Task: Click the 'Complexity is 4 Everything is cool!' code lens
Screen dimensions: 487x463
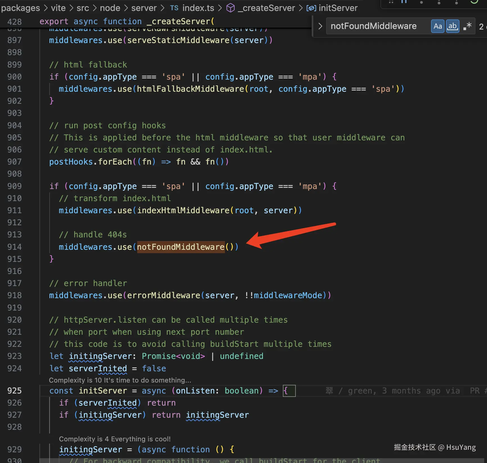Action: coord(115,439)
